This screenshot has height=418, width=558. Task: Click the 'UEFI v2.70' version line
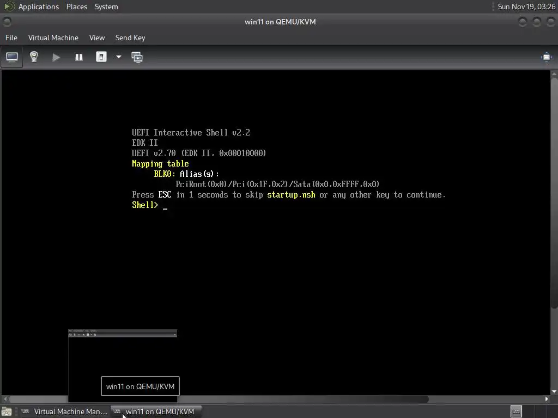tap(199, 153)
